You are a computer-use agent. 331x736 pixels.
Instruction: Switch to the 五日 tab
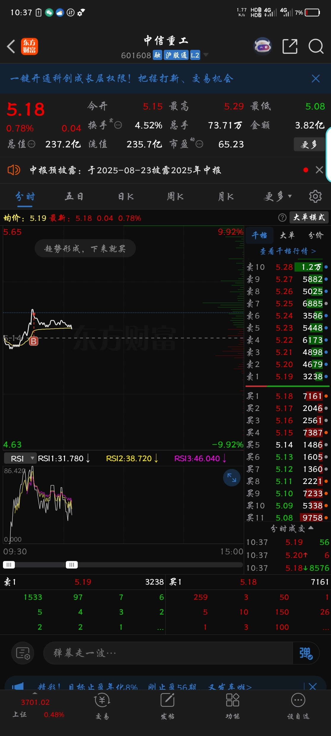(x=74, y=196)
